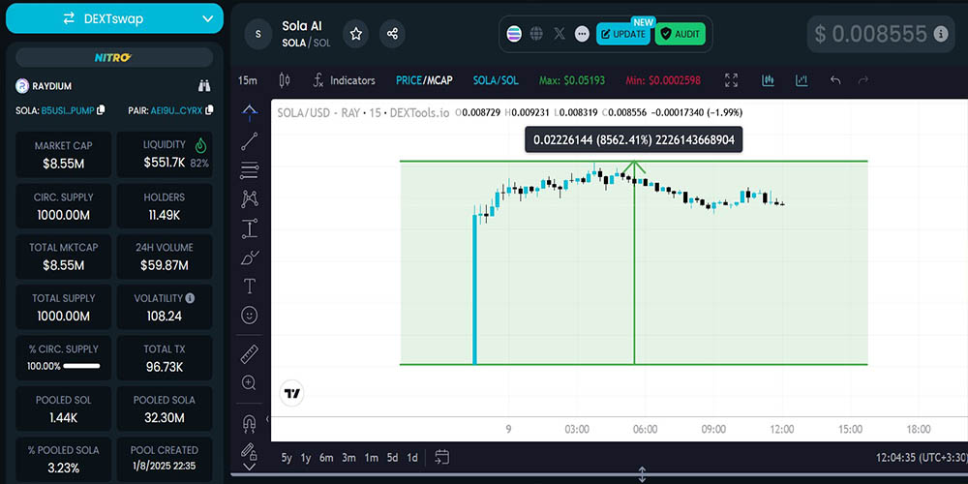
Task: Select the trend line drawing tool
Action: (250, 141)
